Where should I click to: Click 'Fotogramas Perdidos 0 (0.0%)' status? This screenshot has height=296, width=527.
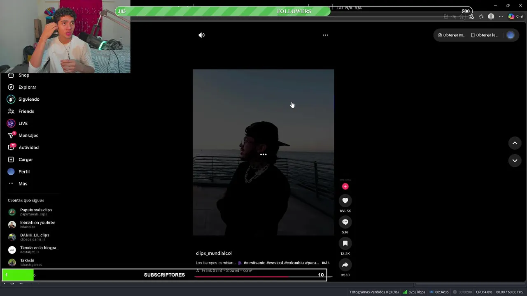point(374,292)
